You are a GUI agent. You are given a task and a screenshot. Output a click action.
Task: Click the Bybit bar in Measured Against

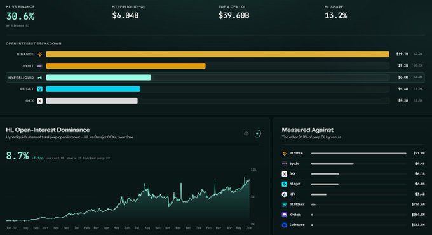click(332, 164)
